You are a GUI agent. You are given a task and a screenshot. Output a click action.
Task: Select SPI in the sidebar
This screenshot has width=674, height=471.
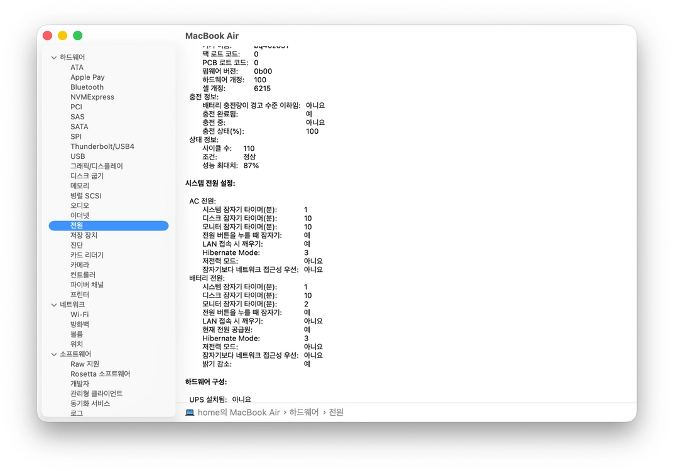75,137
